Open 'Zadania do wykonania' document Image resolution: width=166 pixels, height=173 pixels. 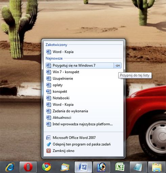pyautogui.click(x=84, y=111)
